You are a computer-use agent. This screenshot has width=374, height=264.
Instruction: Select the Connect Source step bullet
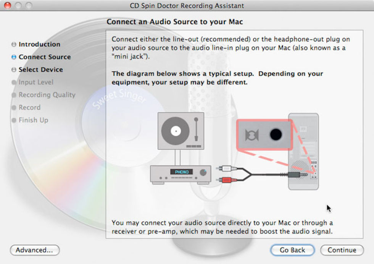[x=14, y=57]
